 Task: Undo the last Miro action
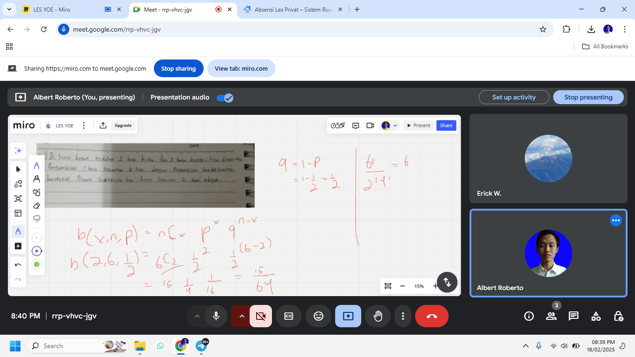point(18,265)
